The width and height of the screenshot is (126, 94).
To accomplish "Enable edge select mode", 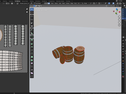I will [x=47, y=3].
